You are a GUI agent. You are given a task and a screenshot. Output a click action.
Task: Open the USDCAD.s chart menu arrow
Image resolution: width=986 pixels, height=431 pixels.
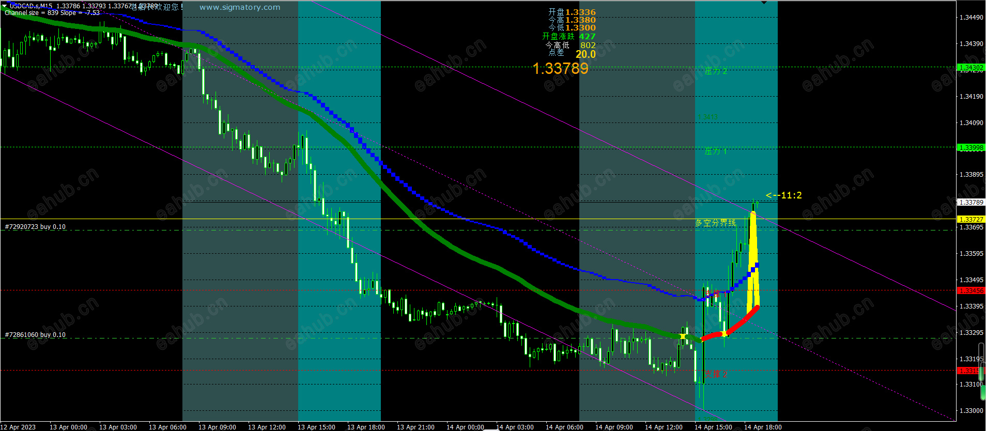tap(5, 6)
